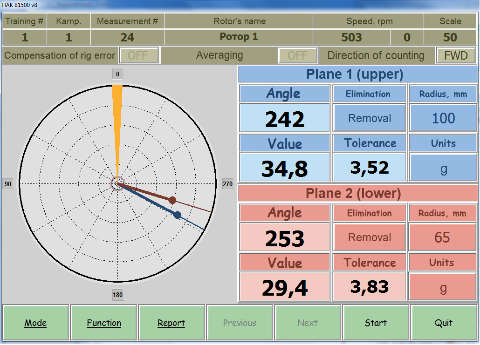Click the grayed-out Previous button

pos(240,323)
